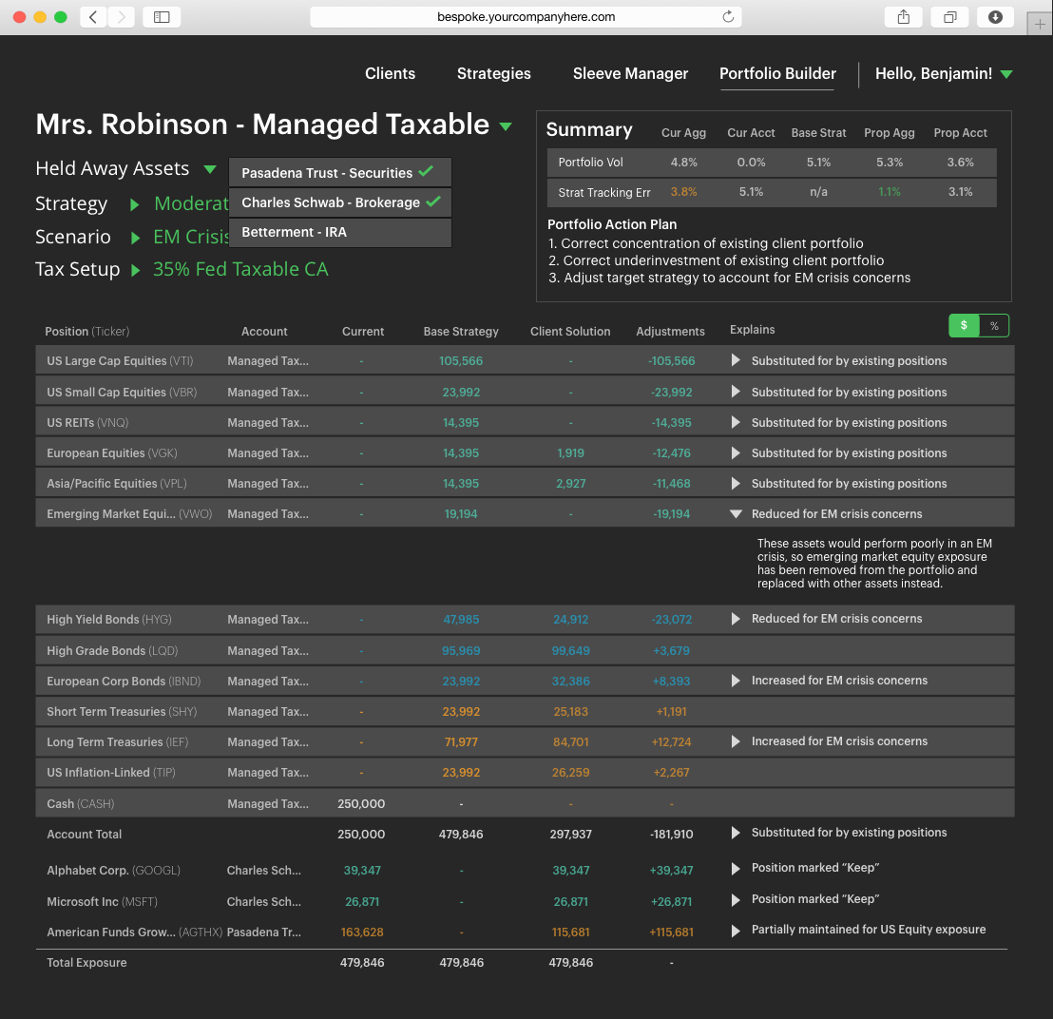Reload page with browser refresh icon

click(x=728, y=17)
